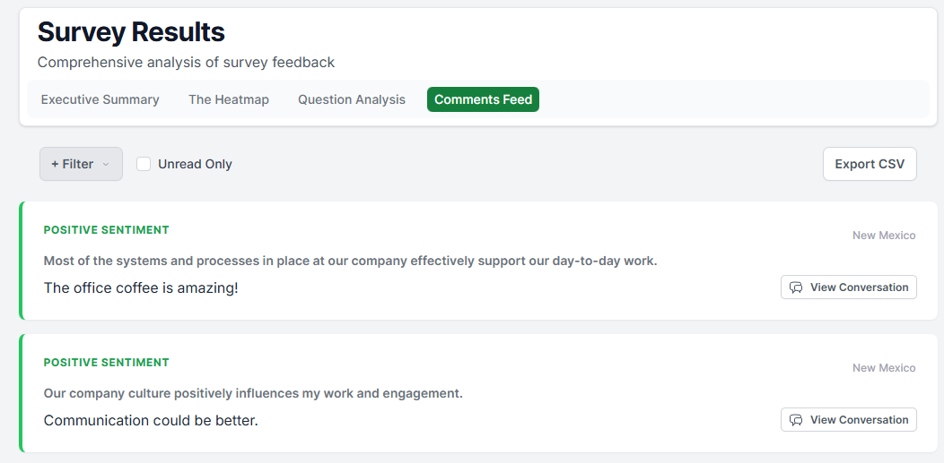This screenshot has width=944, height=463.
Task: Go to Question Analysis tab
Action: pyautogui.click(x=352, y=99)
